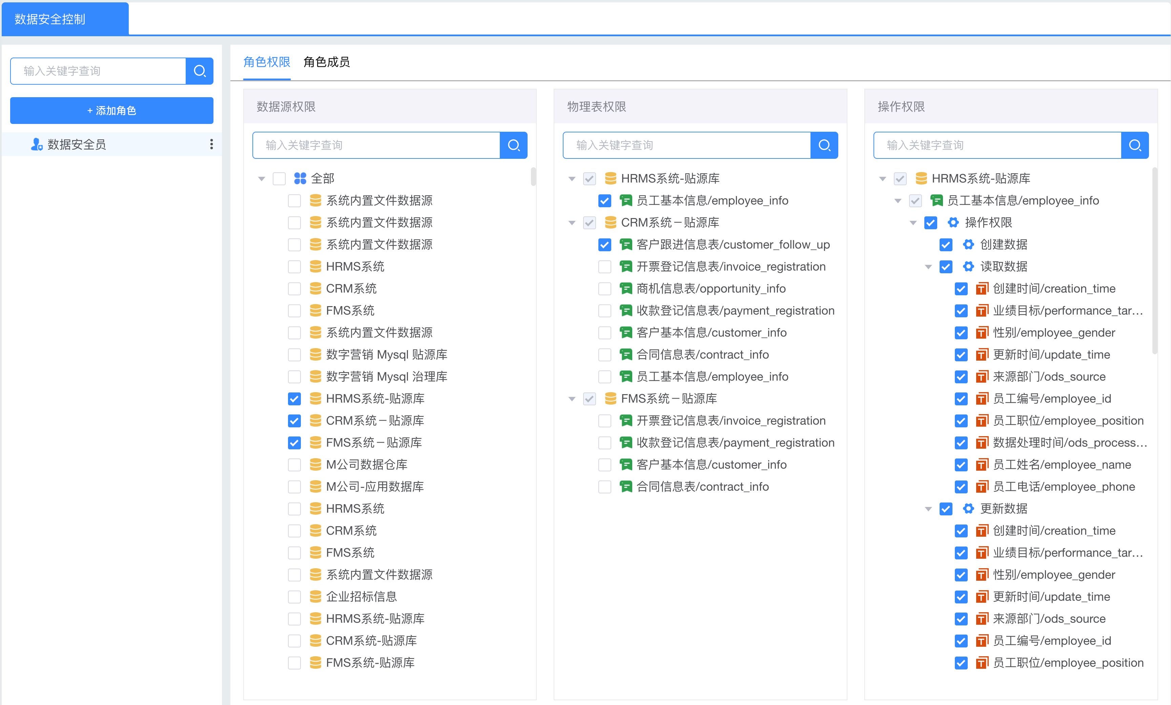Image resolution: width=1171 pixels, height=705 pixels.
Task: Collapse the 更新数据 node
Action: 928,509
